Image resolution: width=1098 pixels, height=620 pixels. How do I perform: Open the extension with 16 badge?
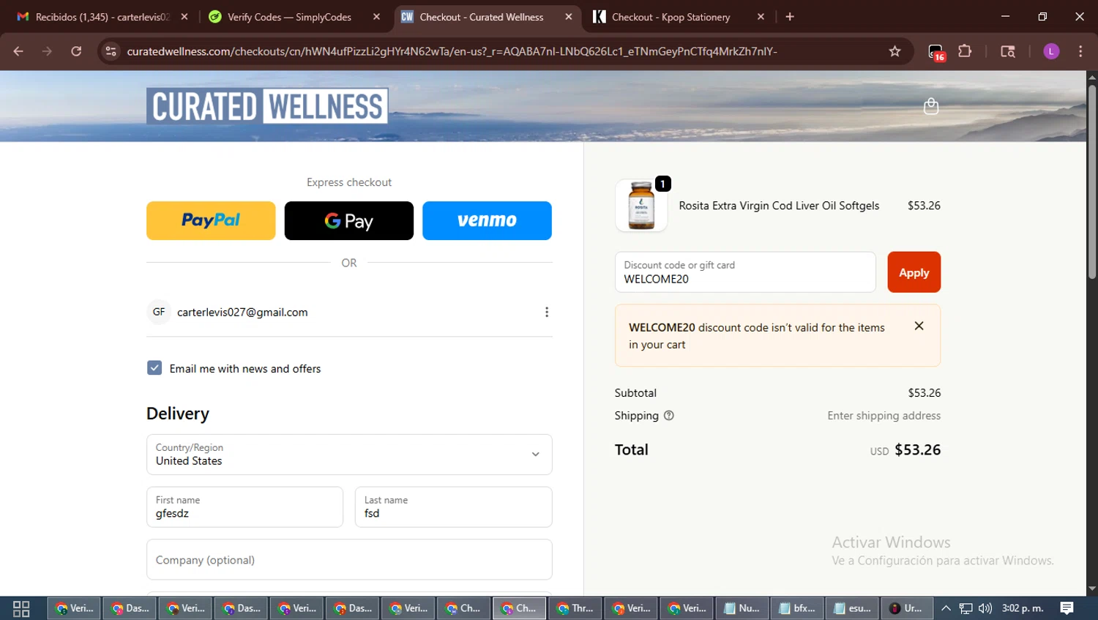936,52
